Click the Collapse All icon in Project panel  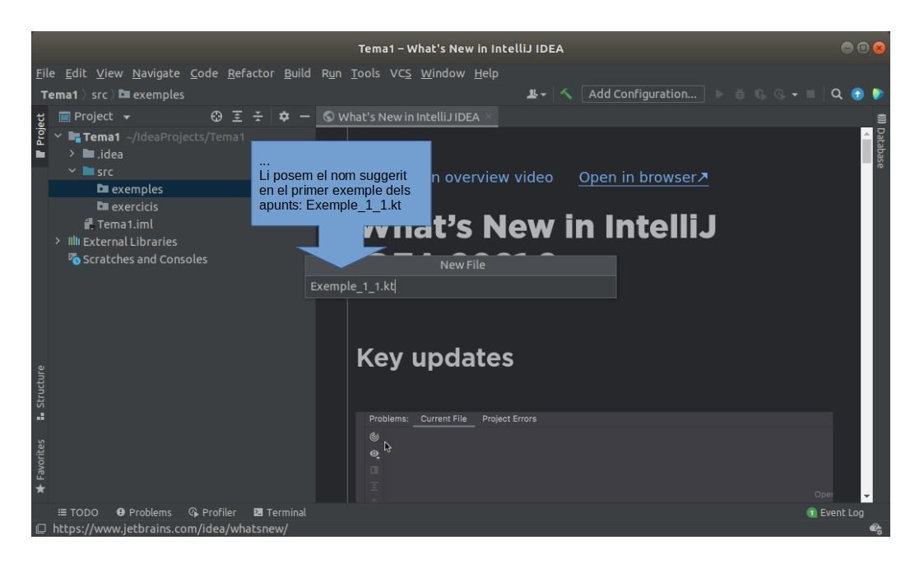[258, 117]
